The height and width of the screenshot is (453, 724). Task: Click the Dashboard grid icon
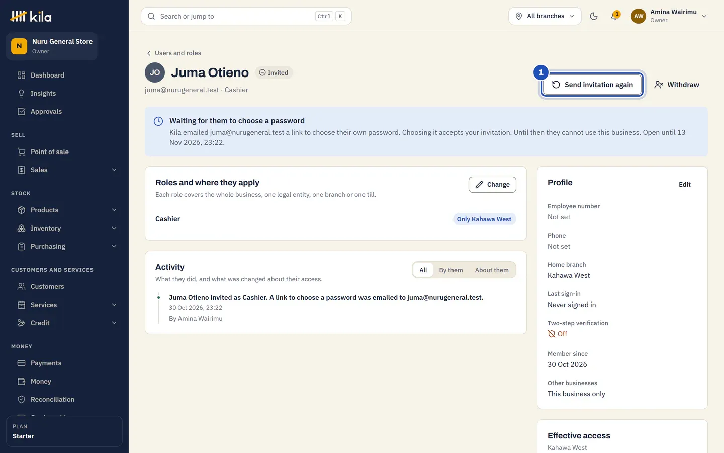[21, 75]
